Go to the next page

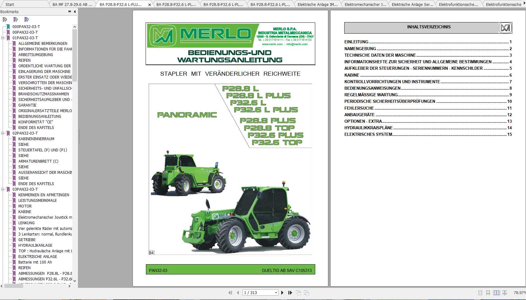click(x=282, y=293)
